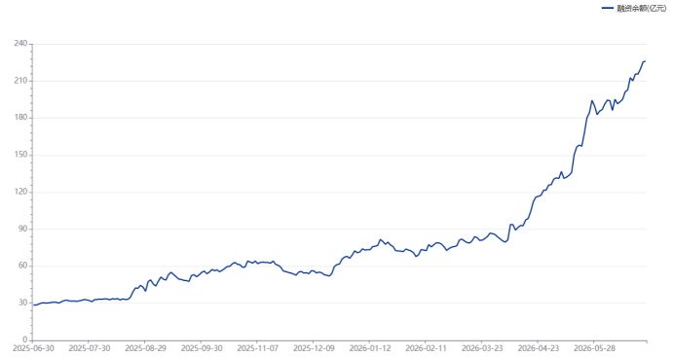Click the 2026-02-11 date label
The height and width of the screenshot is (357, 674).
tap(427, 348)
